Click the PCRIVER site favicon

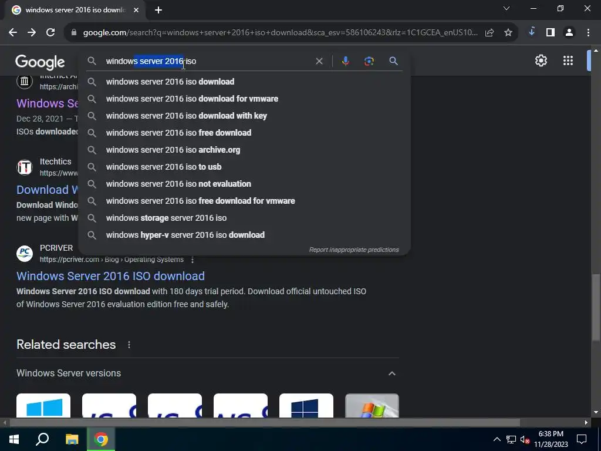[x=25, y=254]
